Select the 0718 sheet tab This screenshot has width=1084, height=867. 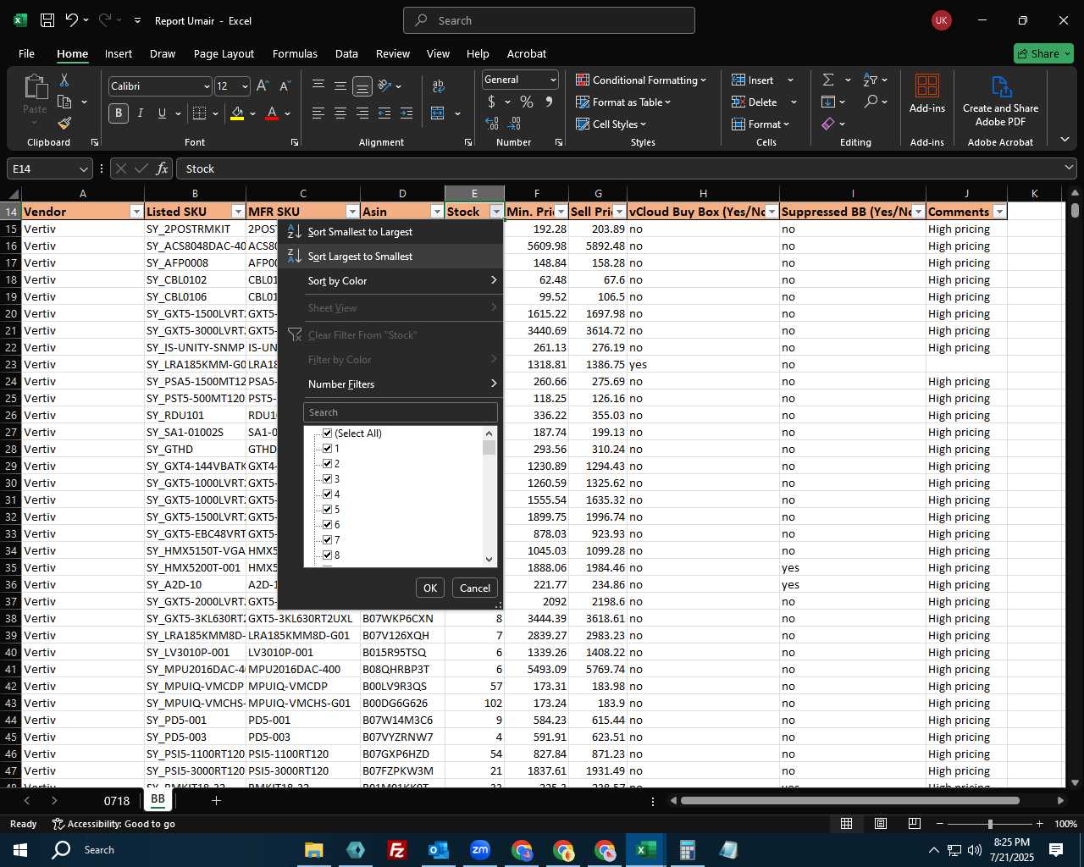(117, 800)
